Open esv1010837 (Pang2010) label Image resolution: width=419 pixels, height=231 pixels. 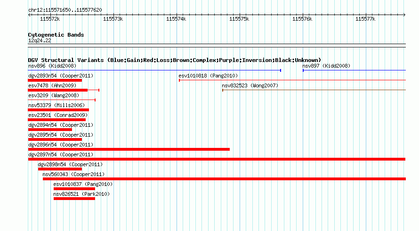(x=83, y=184)
